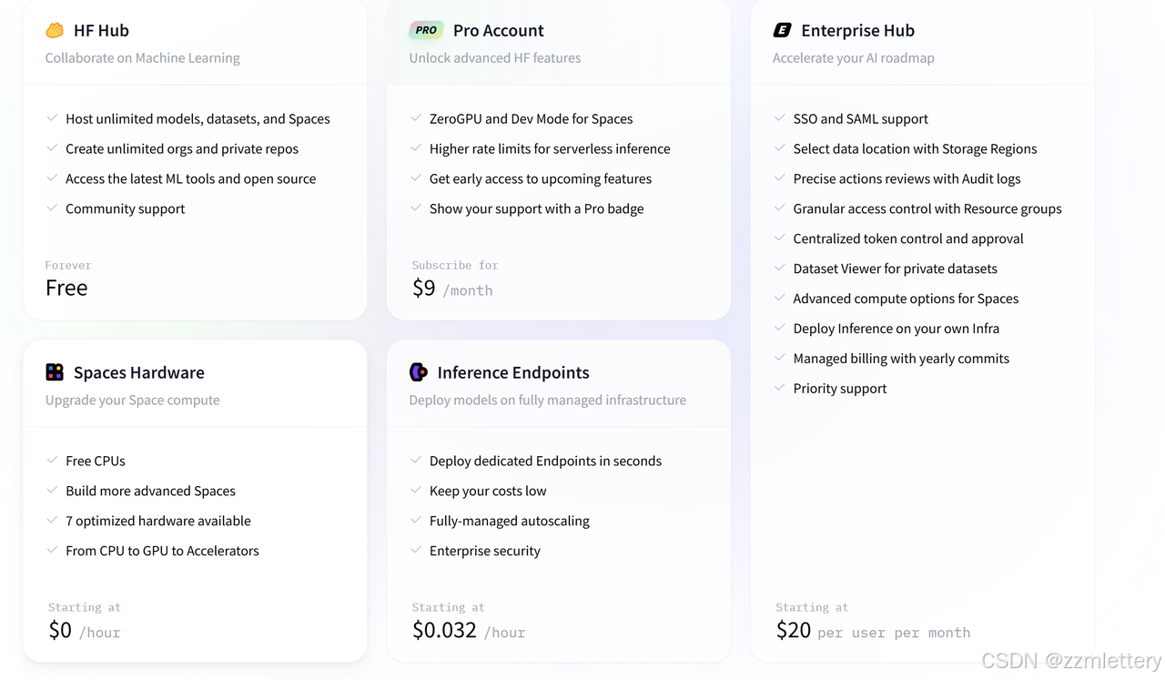The width and height of the screenshot is (1165, 680).
Task: Open the Pro Account card title
Action: pos(499,30)
